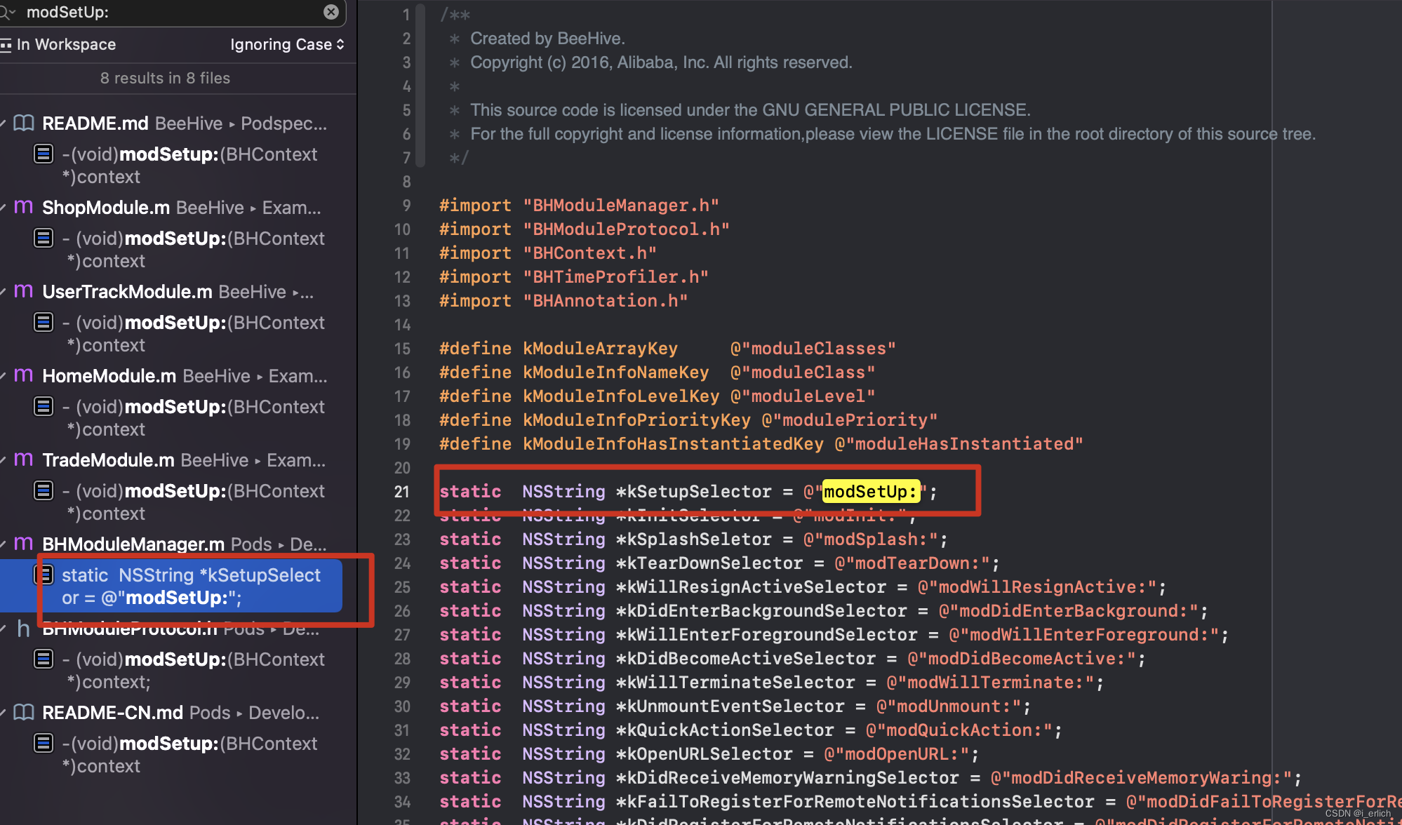
Task: Click the import BHModuleManager.h line
Action: pos(579,206)
